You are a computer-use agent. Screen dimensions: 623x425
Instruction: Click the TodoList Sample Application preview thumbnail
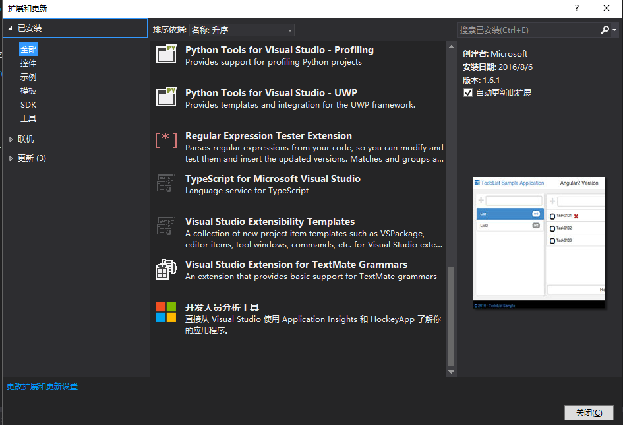pyautogui.click(x=539, y=243)
